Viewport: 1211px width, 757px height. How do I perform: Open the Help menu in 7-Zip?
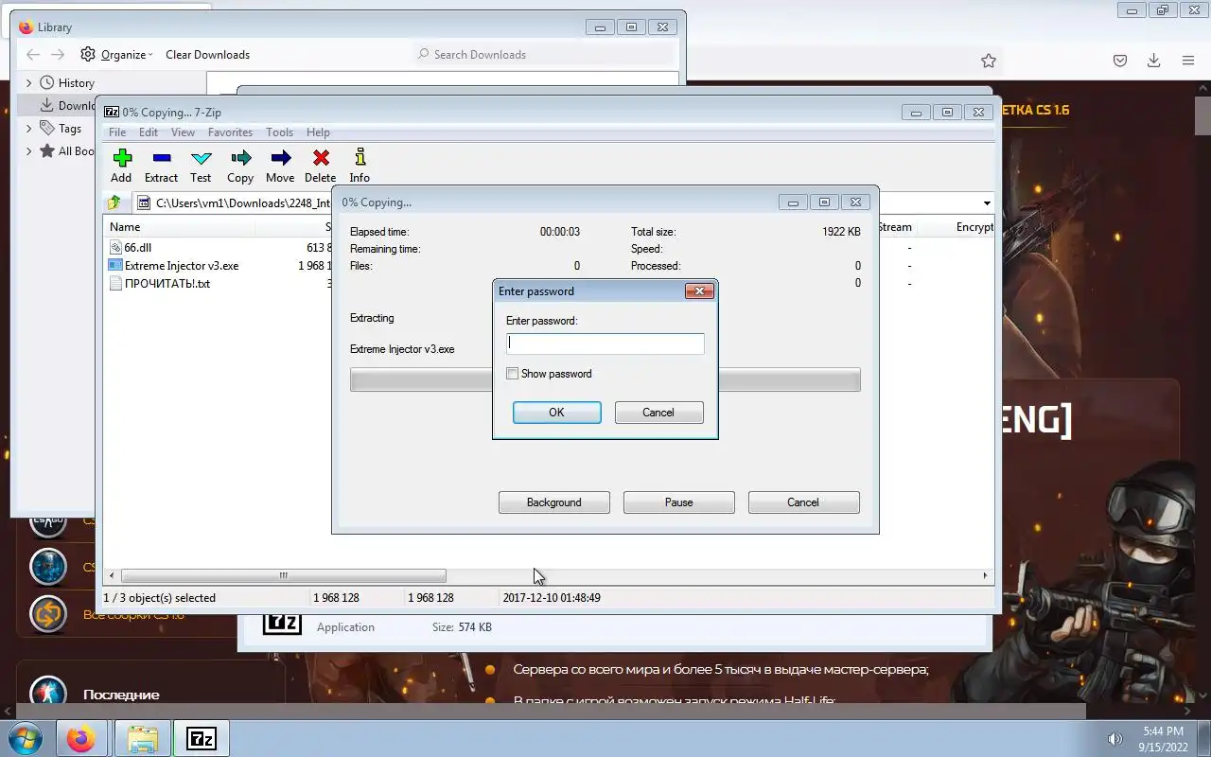click(x=318, y=132)
